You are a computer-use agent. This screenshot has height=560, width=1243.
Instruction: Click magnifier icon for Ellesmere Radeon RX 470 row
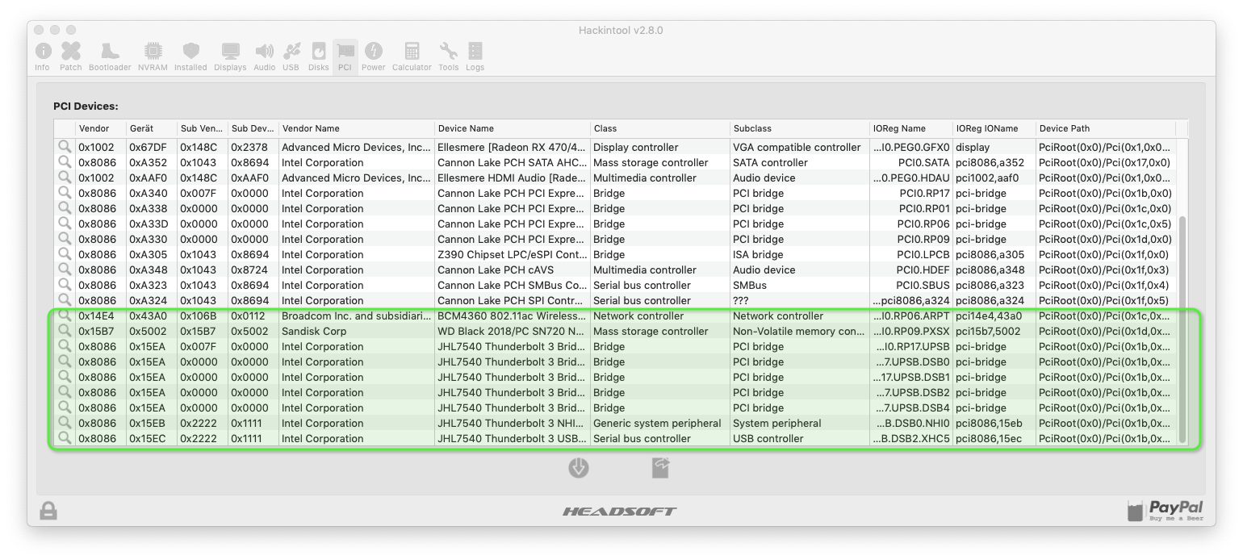tap(65, 147)
